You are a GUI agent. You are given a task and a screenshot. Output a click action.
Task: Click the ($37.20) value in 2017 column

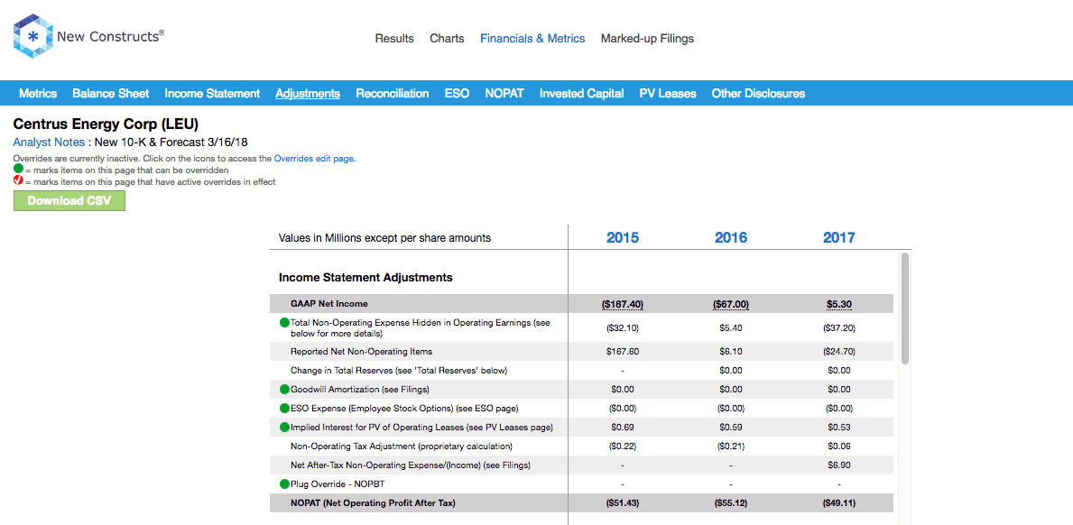839,328
